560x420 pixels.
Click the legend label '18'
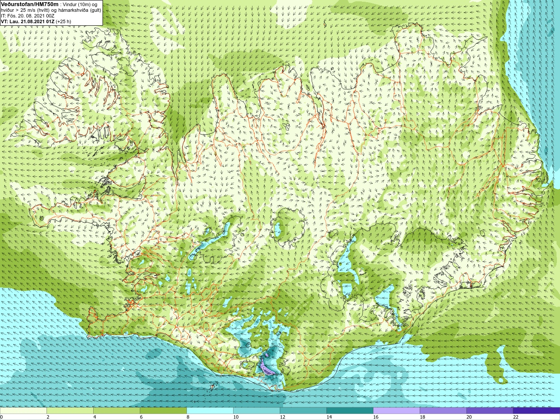(x=423, y=417)
